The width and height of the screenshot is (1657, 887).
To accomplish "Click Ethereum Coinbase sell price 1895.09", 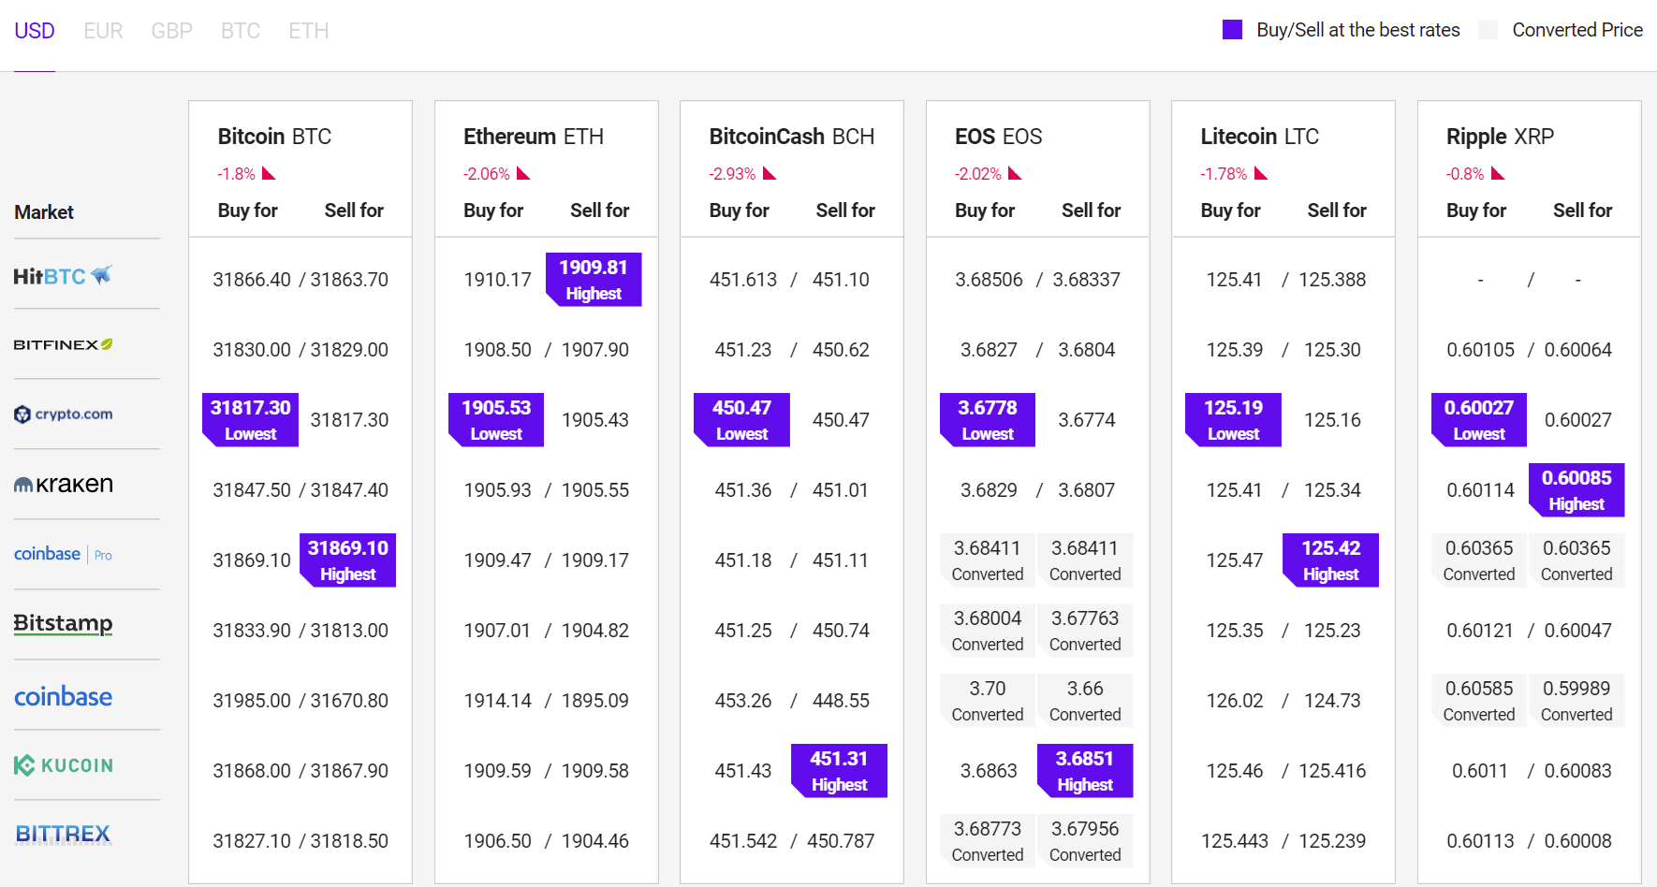I will 595,701.
